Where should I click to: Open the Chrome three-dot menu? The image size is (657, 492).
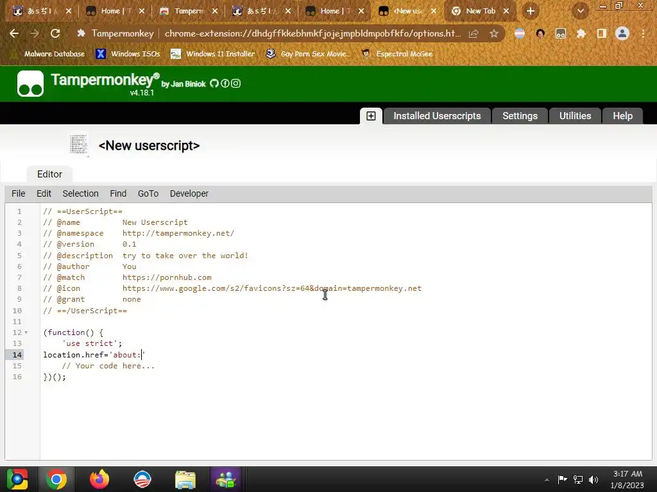click(x=643, y=33)
